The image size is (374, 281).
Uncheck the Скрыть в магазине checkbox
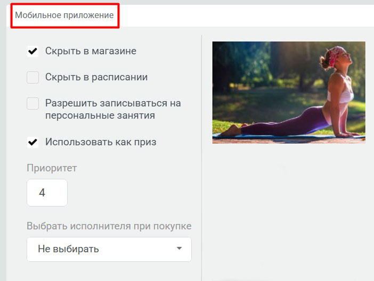[32, 51]
